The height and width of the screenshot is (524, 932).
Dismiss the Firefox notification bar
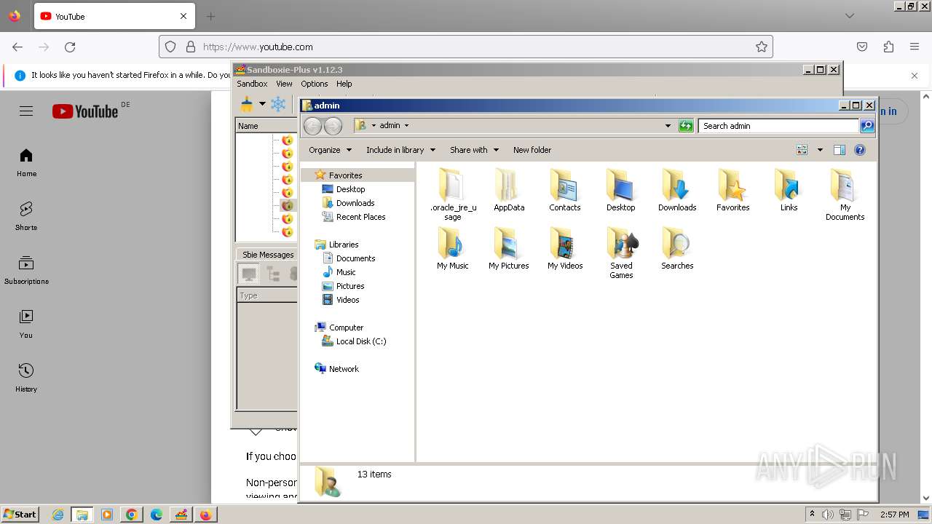[915, 75]
